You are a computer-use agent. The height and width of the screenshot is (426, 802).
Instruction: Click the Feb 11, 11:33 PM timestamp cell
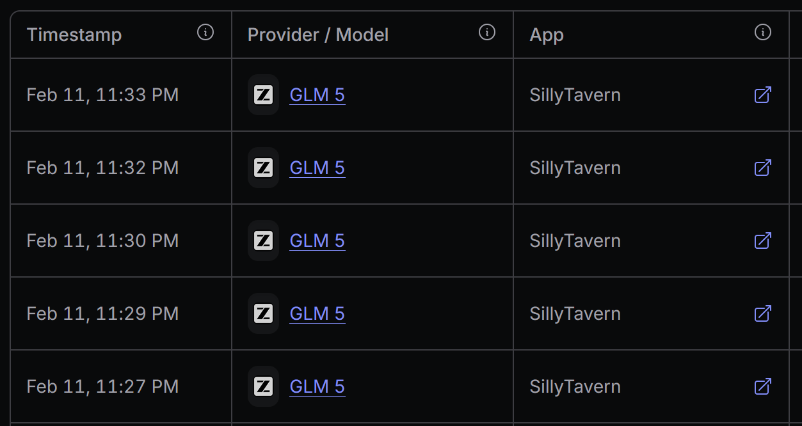point(102,95)
